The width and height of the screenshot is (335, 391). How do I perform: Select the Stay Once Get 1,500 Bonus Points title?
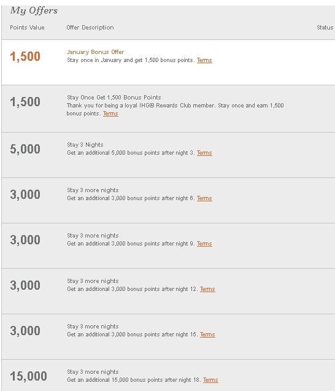tap(114, 97)
